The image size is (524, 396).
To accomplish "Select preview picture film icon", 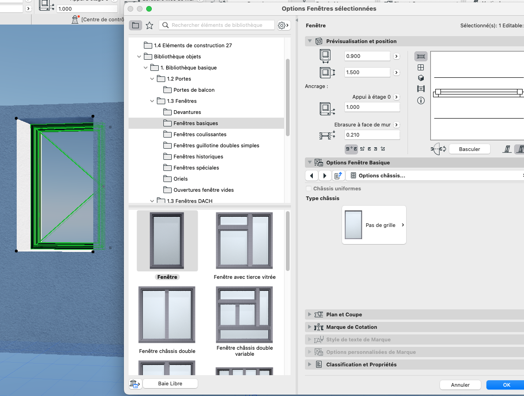I will (421, 89).
